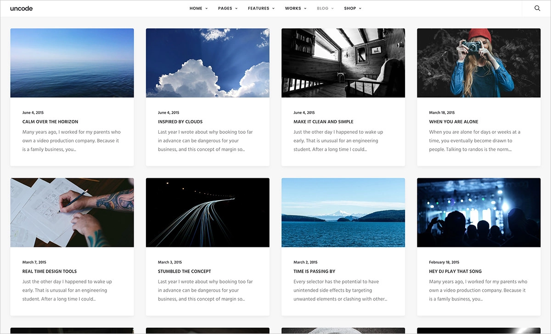Select HOME in the navigation bar
The width and height of the screenshot is (551, 334).
196,8
